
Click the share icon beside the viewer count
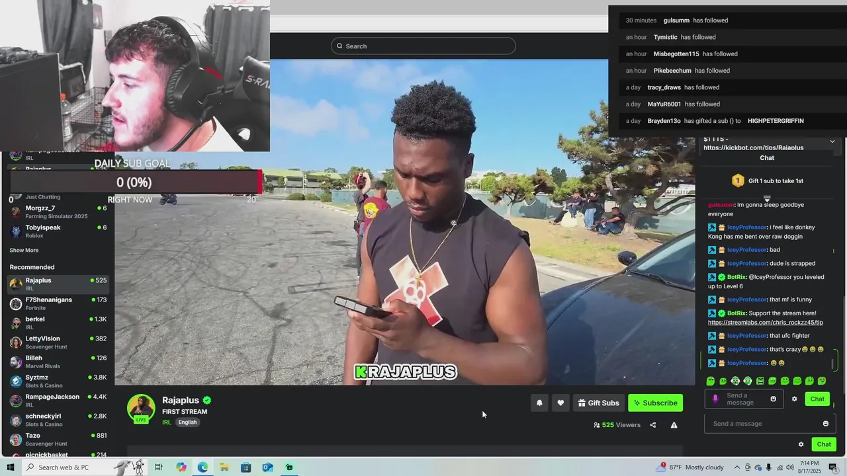point(652,425)
